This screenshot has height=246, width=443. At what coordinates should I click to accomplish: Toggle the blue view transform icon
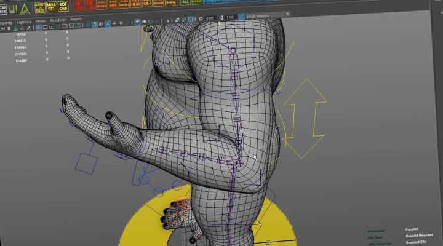click(242, 17)
